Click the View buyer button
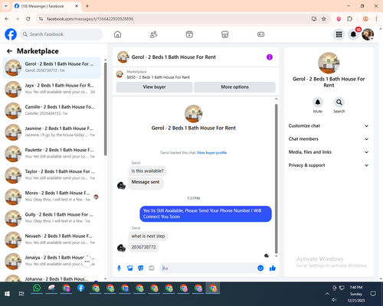383x306 pixels. pos(154,87)
